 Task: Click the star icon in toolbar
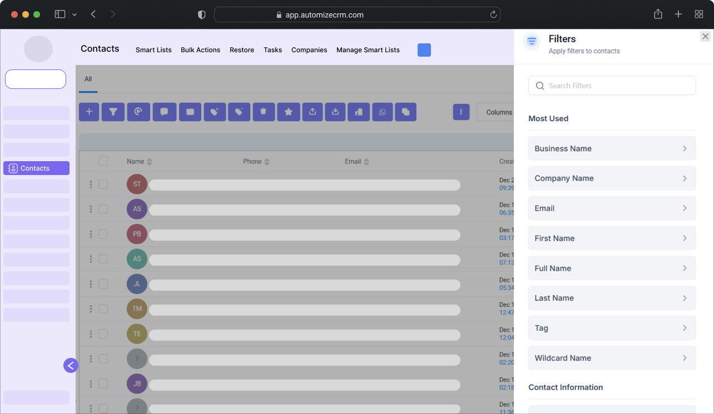pyautogui.click(x=289, y=112)
